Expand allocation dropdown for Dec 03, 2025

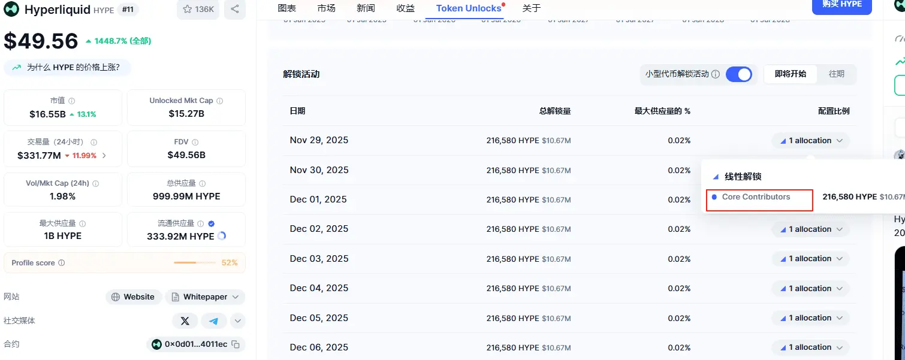pos(810,259)
